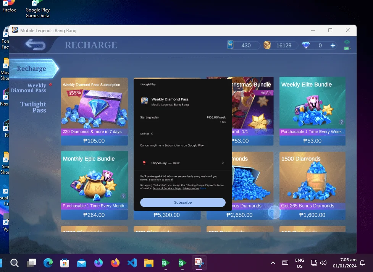Click the network display tray icon
The width and height of the screenshot is (373, 272).
tap(314, 263)
